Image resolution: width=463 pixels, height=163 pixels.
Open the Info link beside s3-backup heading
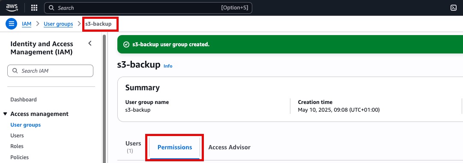168,66
